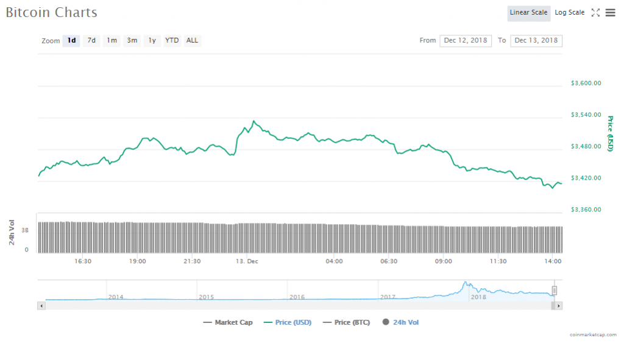This screenshot has height=346, width=624.
Task: Grab the navigator range handle
Action: (x=555, y=291)
